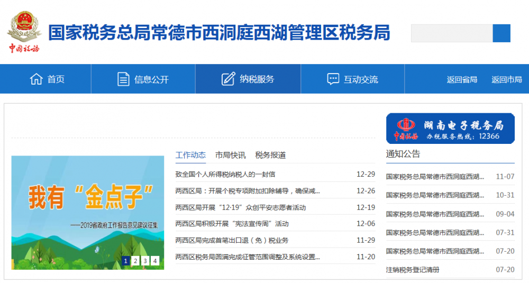The width and height of the screenshot is (529, 283).
Task: Click the site title 国家税务总局常德市西洞庭西湖管理区税务局
Action: coord(220,33)
